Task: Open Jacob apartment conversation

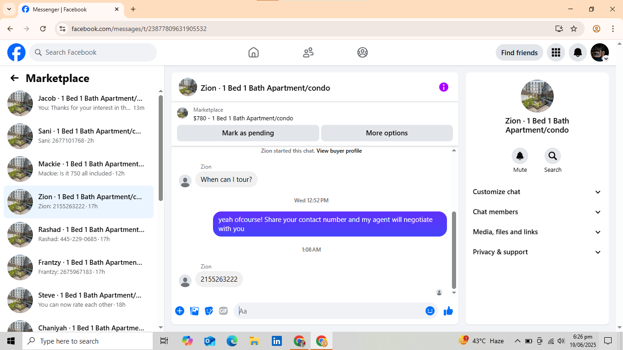Action: 78,103
